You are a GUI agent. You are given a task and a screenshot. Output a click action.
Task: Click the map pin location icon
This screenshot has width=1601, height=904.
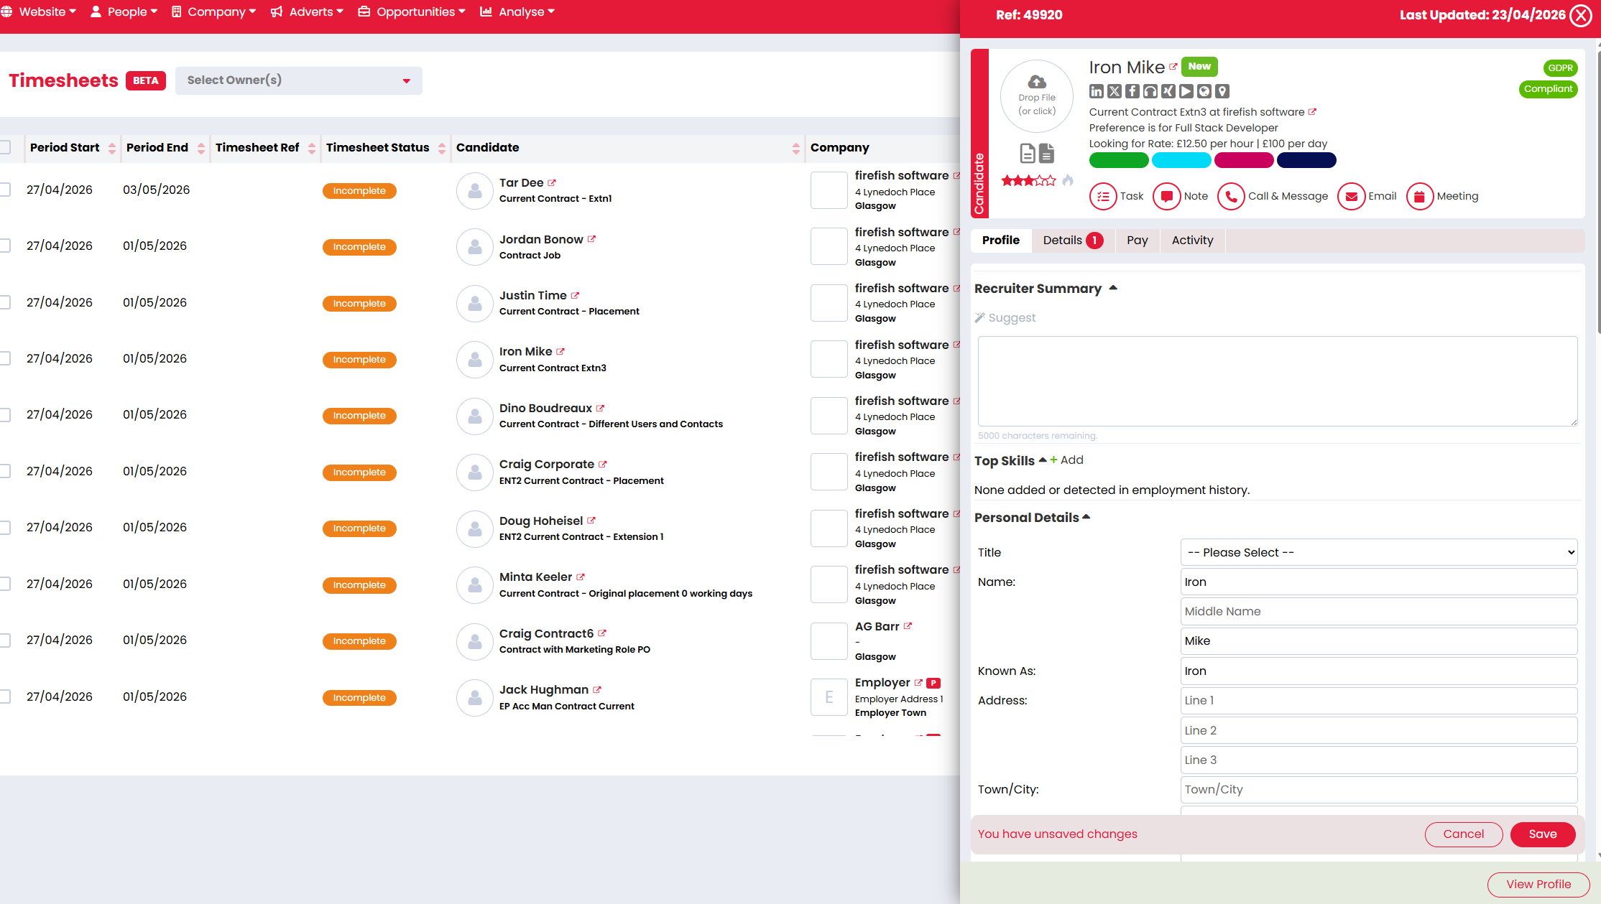1222,91
